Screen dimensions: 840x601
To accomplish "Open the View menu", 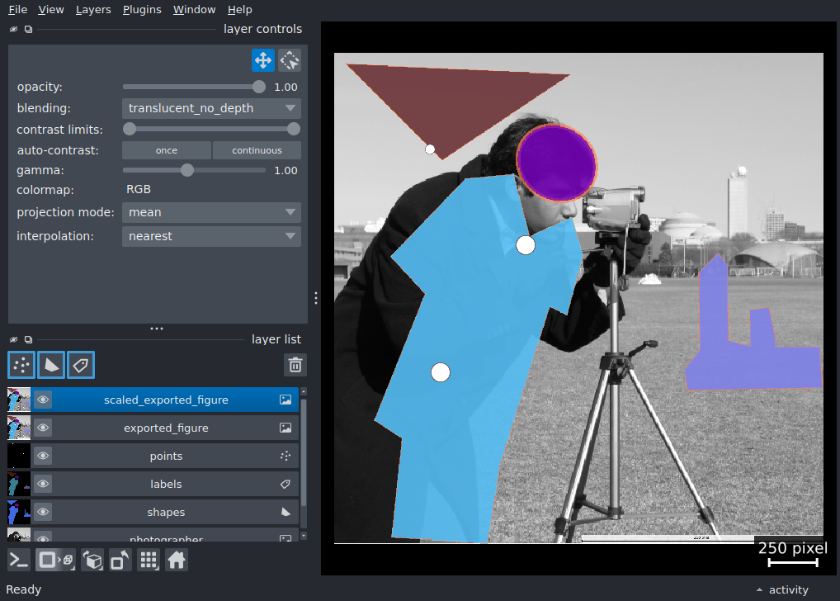I will [x=51, y=10].
